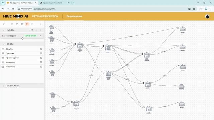Select the warehouse node feeding Магазин 5
The width and height of the screenshot is (214, 120).
point(148,109)
